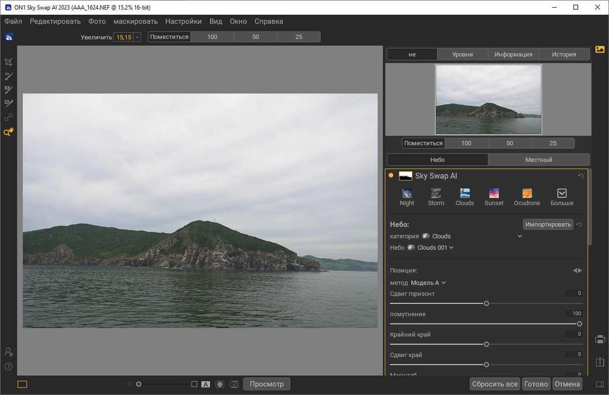
Task: Click the navigator preview thumbnail
Action: click(x=488, y=99)
